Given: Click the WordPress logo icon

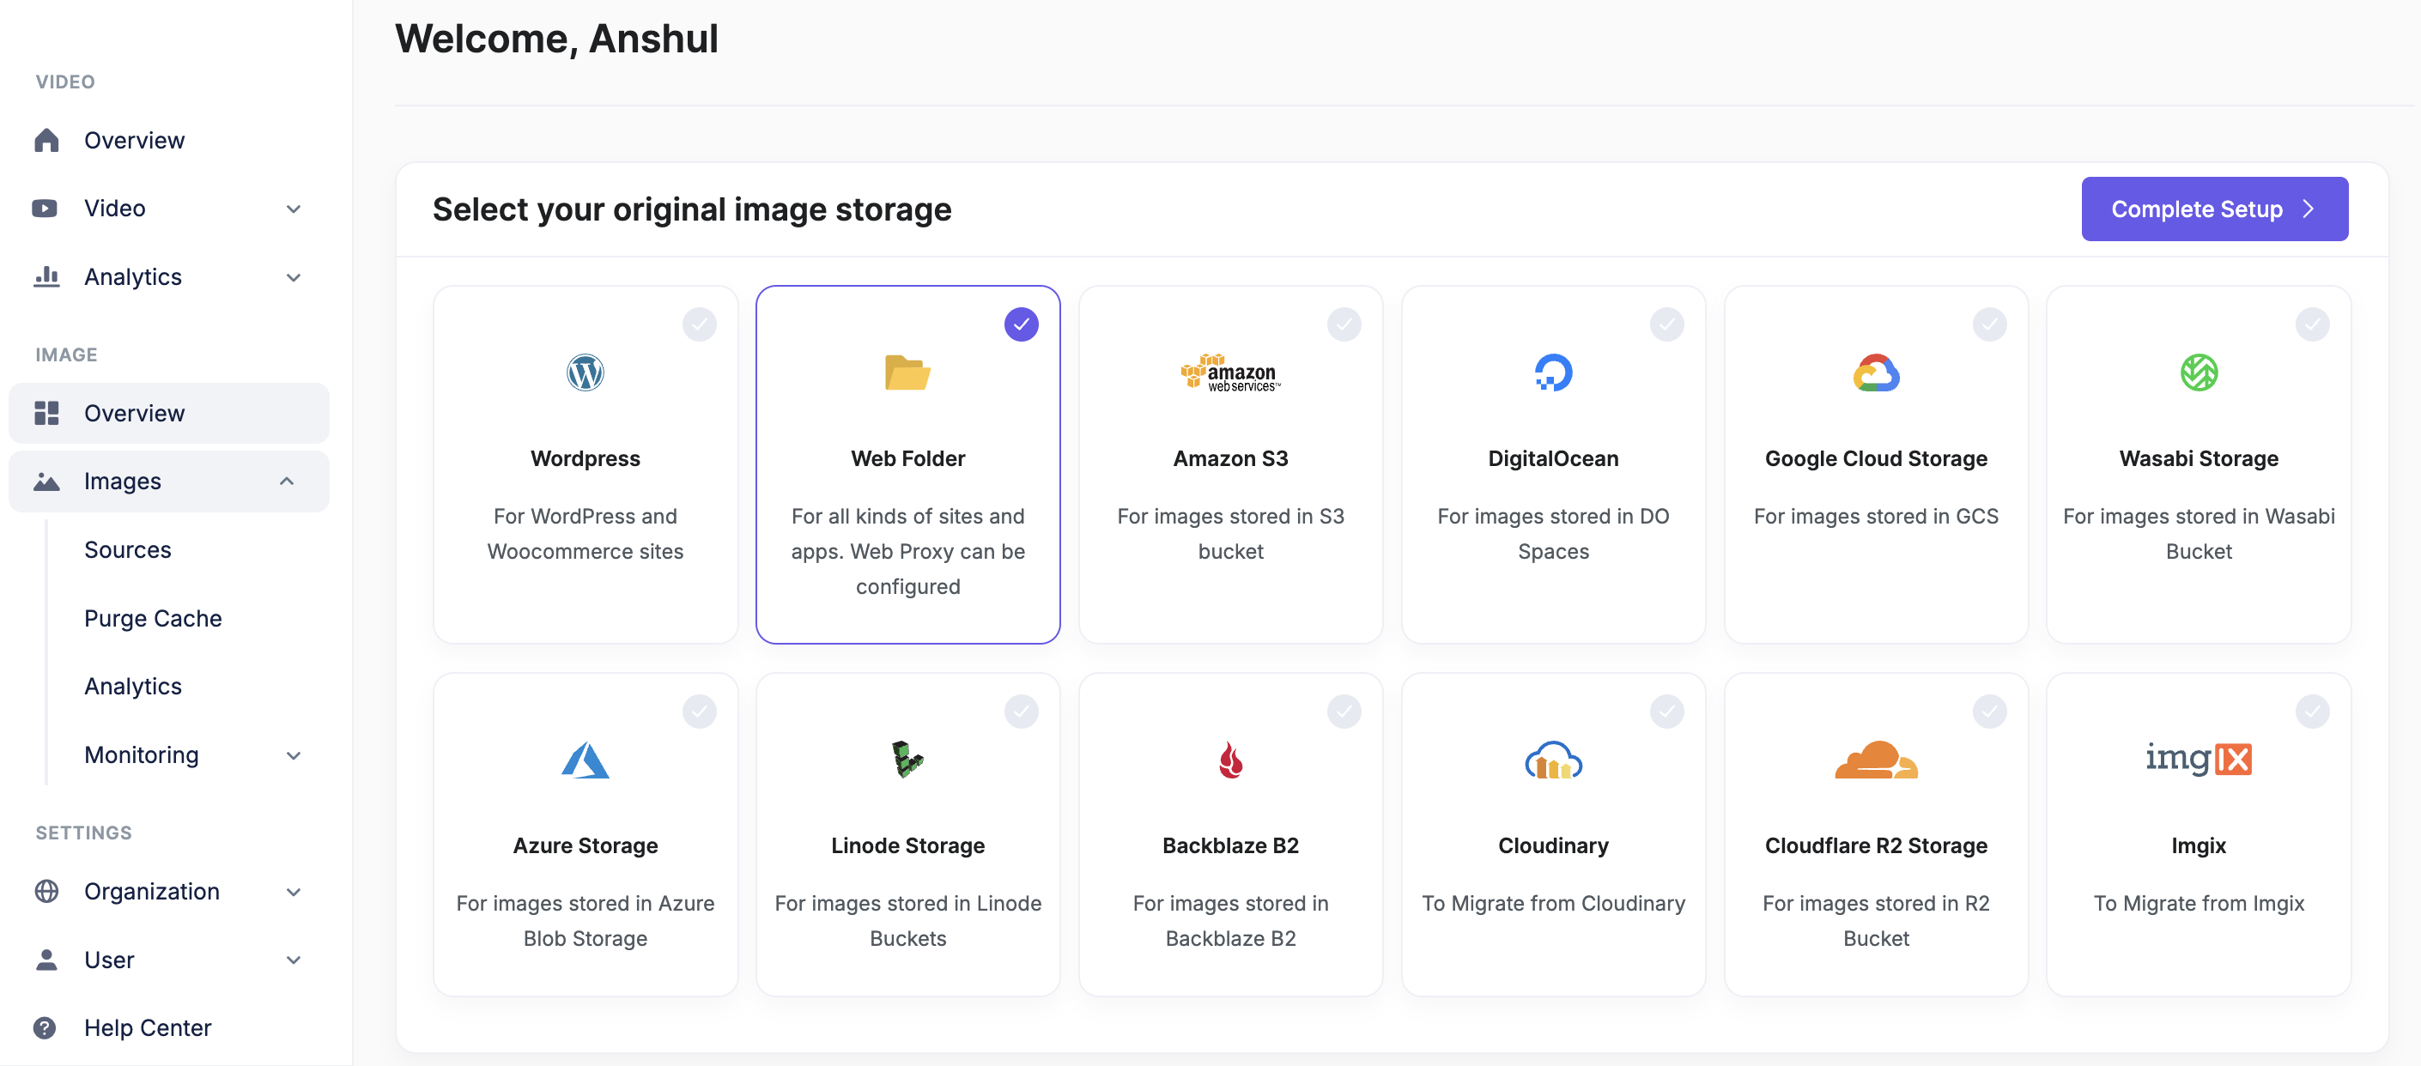Looking at the screenshot, I should point(586,372).
